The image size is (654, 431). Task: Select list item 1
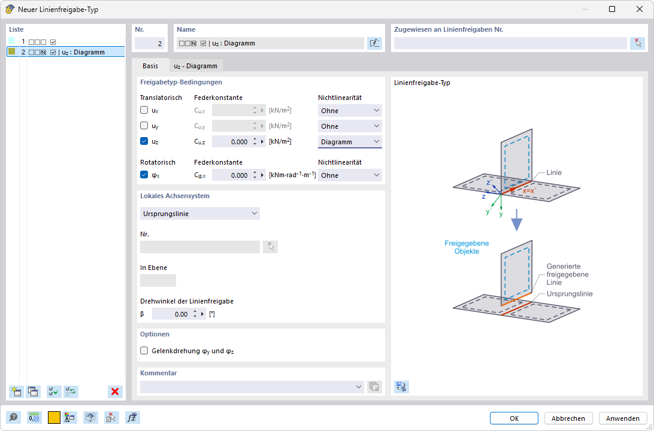coord(66,42)
